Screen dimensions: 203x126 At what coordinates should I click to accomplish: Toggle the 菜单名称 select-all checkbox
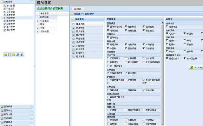click(x=74, y=24)
